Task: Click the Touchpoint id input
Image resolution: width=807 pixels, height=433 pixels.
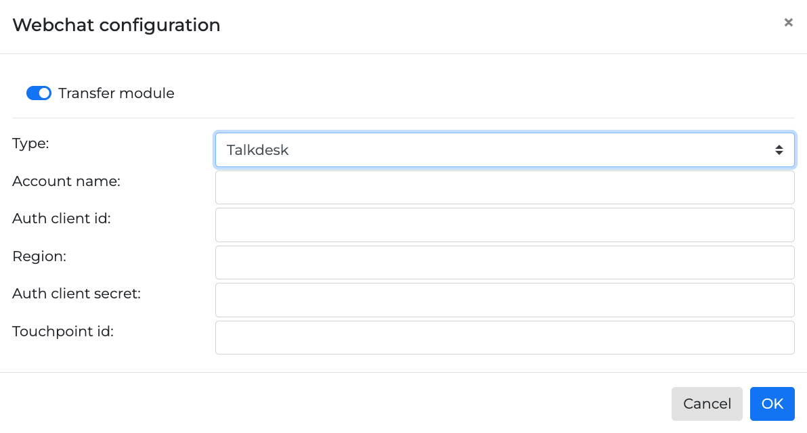Action: point(505,337)
